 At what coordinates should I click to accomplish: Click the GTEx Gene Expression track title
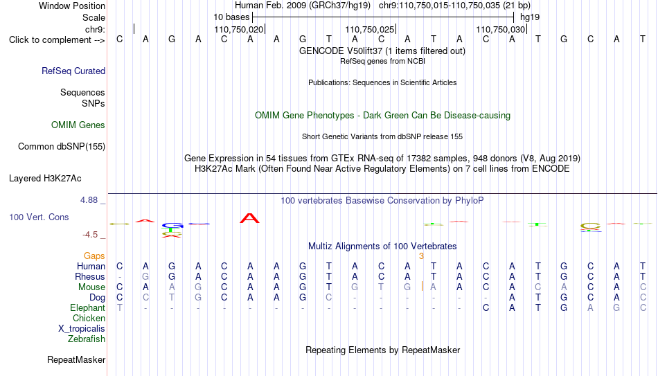click(x=382, y=158)
